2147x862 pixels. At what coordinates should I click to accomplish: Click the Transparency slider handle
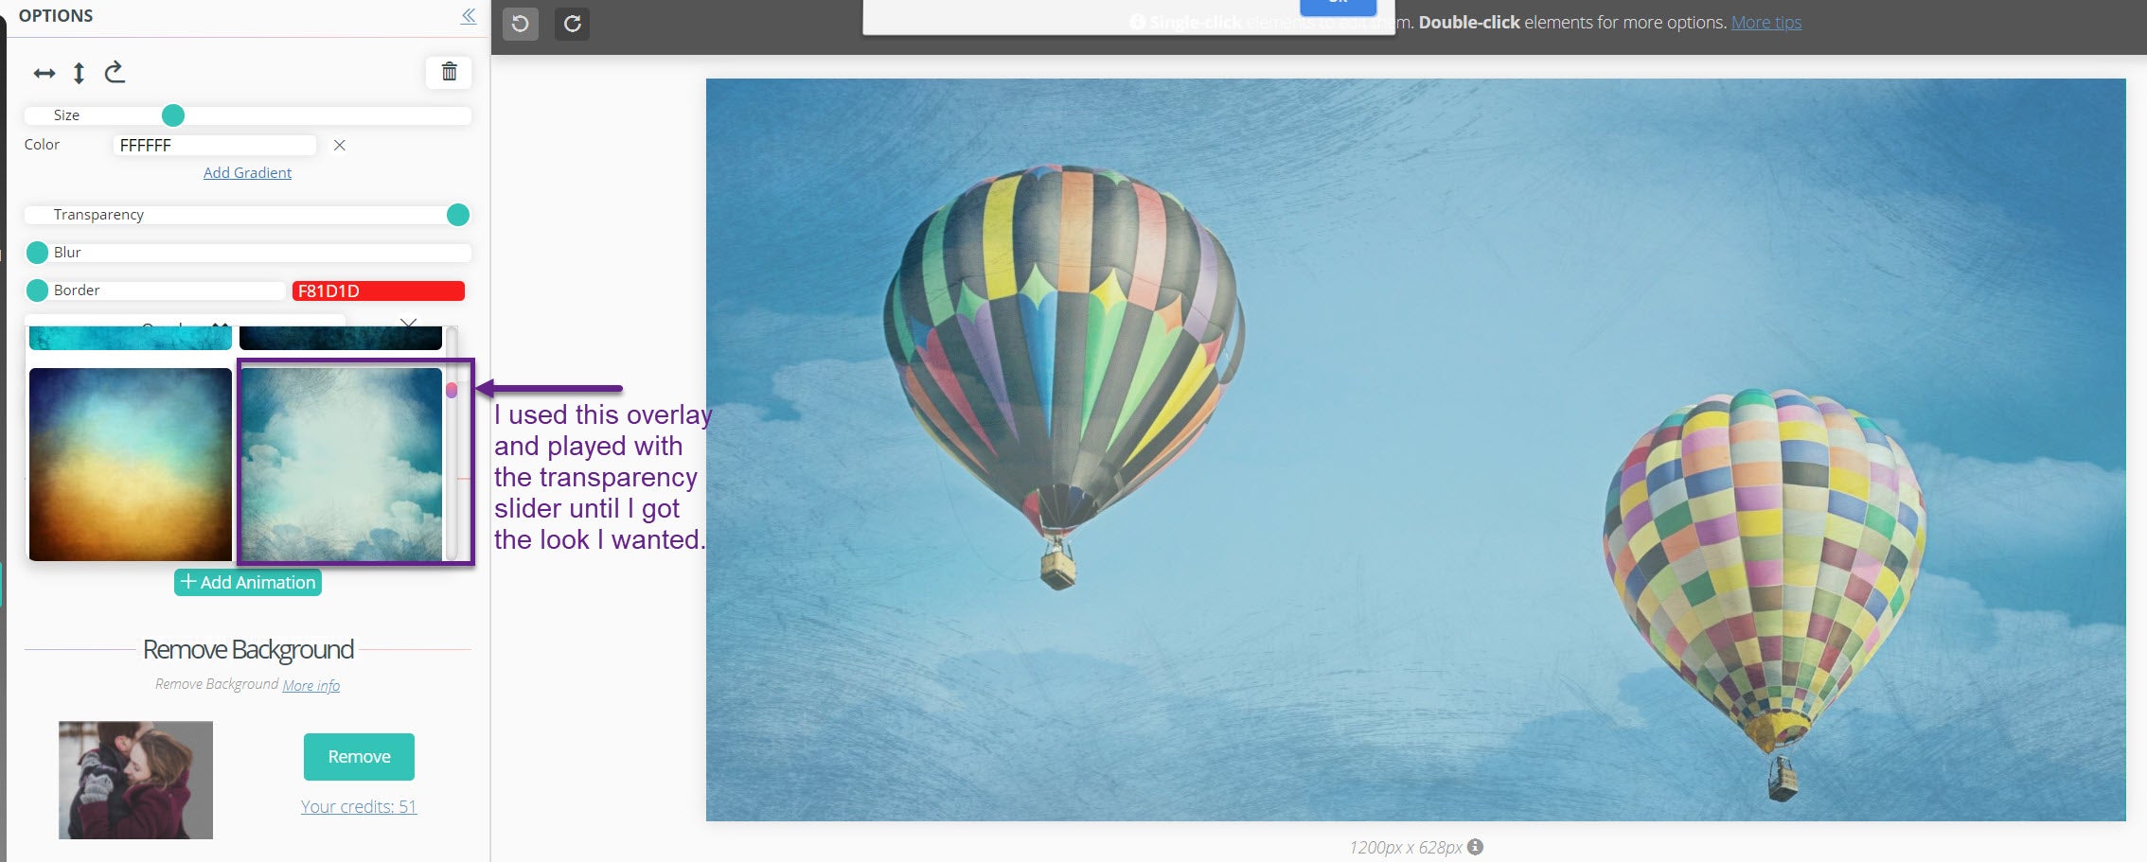[457, 215]
